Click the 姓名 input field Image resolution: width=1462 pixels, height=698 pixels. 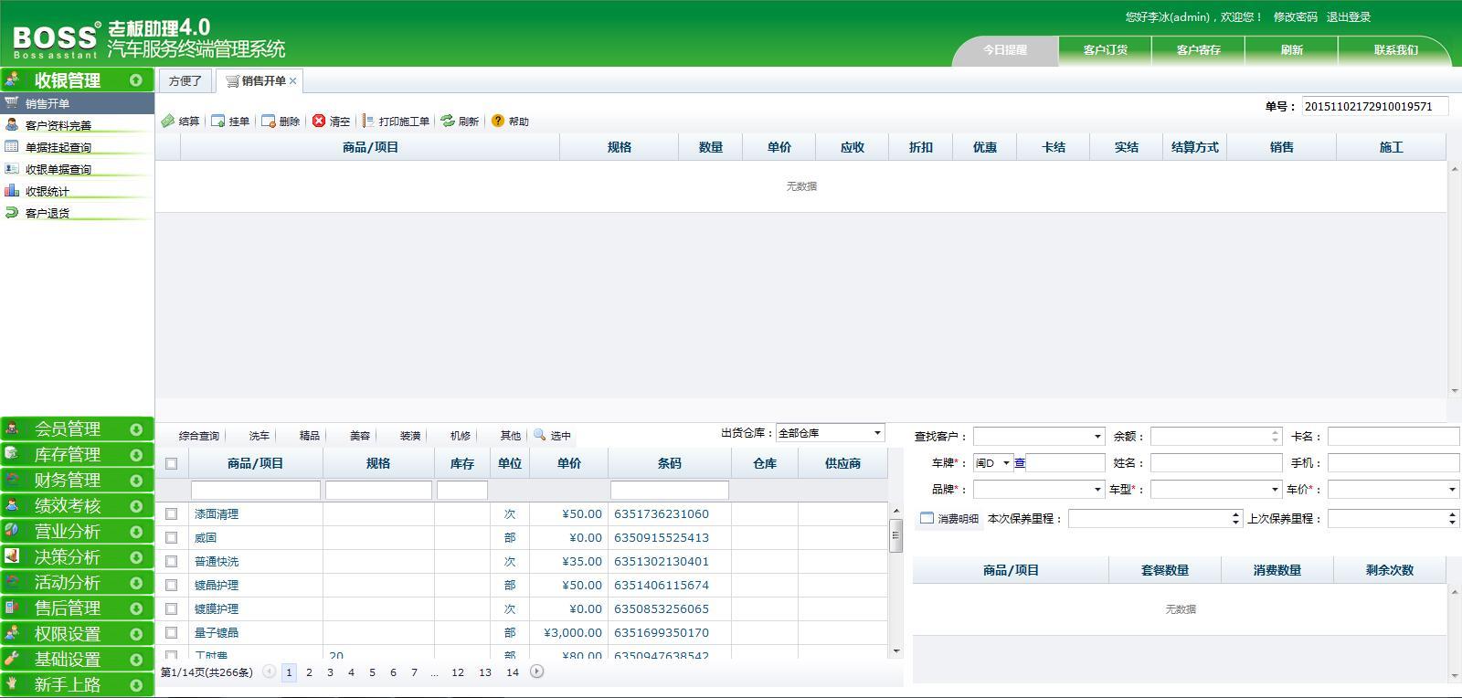[x=1217, y=463]
